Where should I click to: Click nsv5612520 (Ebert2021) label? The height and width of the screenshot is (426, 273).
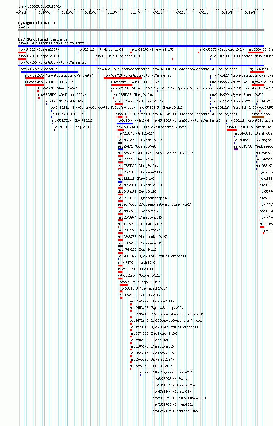pos(72,120)
